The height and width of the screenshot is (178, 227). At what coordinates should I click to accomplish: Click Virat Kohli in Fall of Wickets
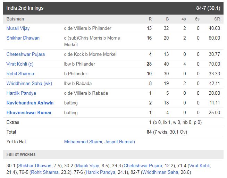coord(199,166)
